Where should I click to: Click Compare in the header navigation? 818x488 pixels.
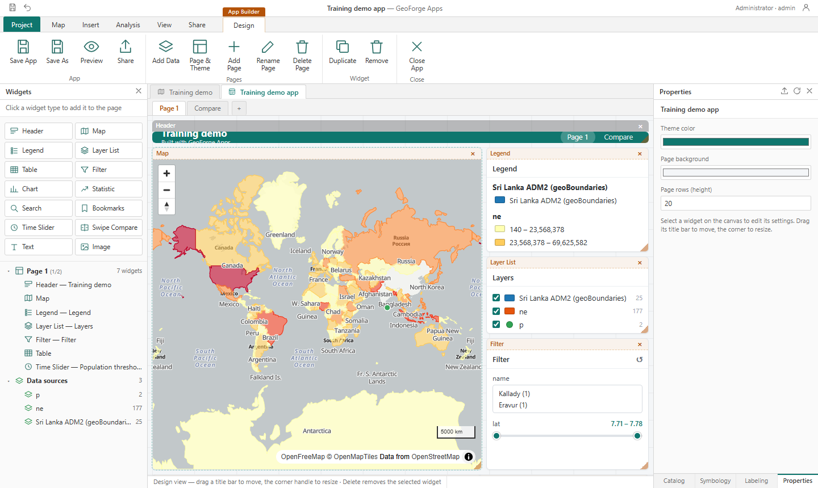pos(618,137)
